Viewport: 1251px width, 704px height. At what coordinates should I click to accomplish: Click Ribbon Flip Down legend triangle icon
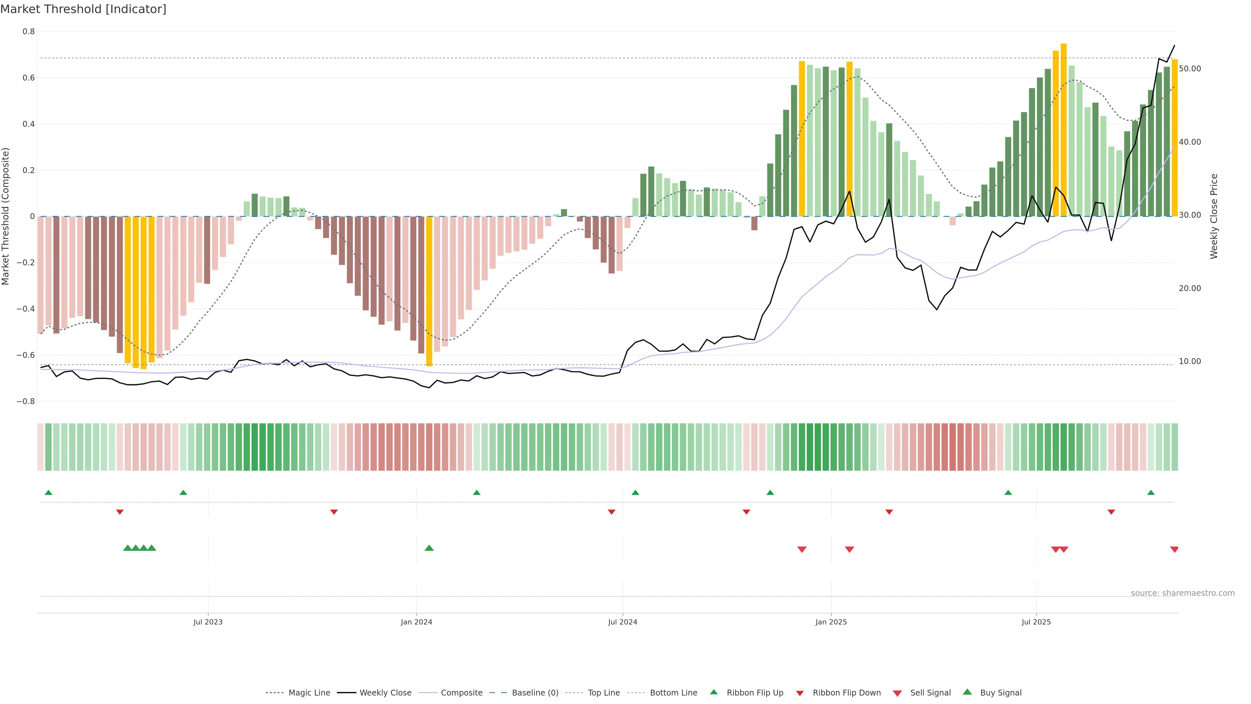pyautogui.click(x=800, y=693)
